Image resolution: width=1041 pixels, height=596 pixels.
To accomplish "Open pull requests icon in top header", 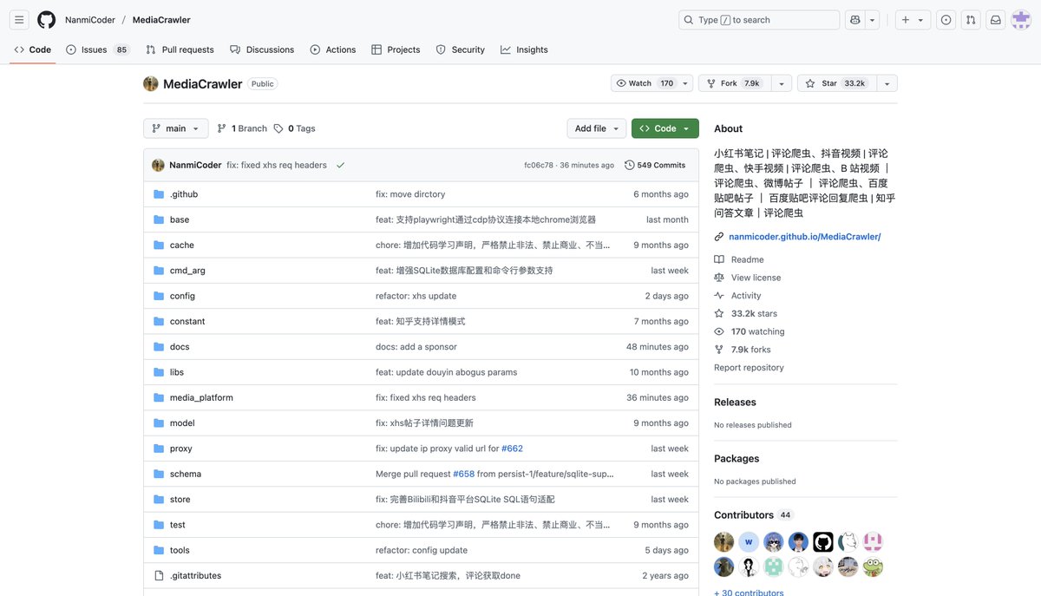I will click(971, 20).
